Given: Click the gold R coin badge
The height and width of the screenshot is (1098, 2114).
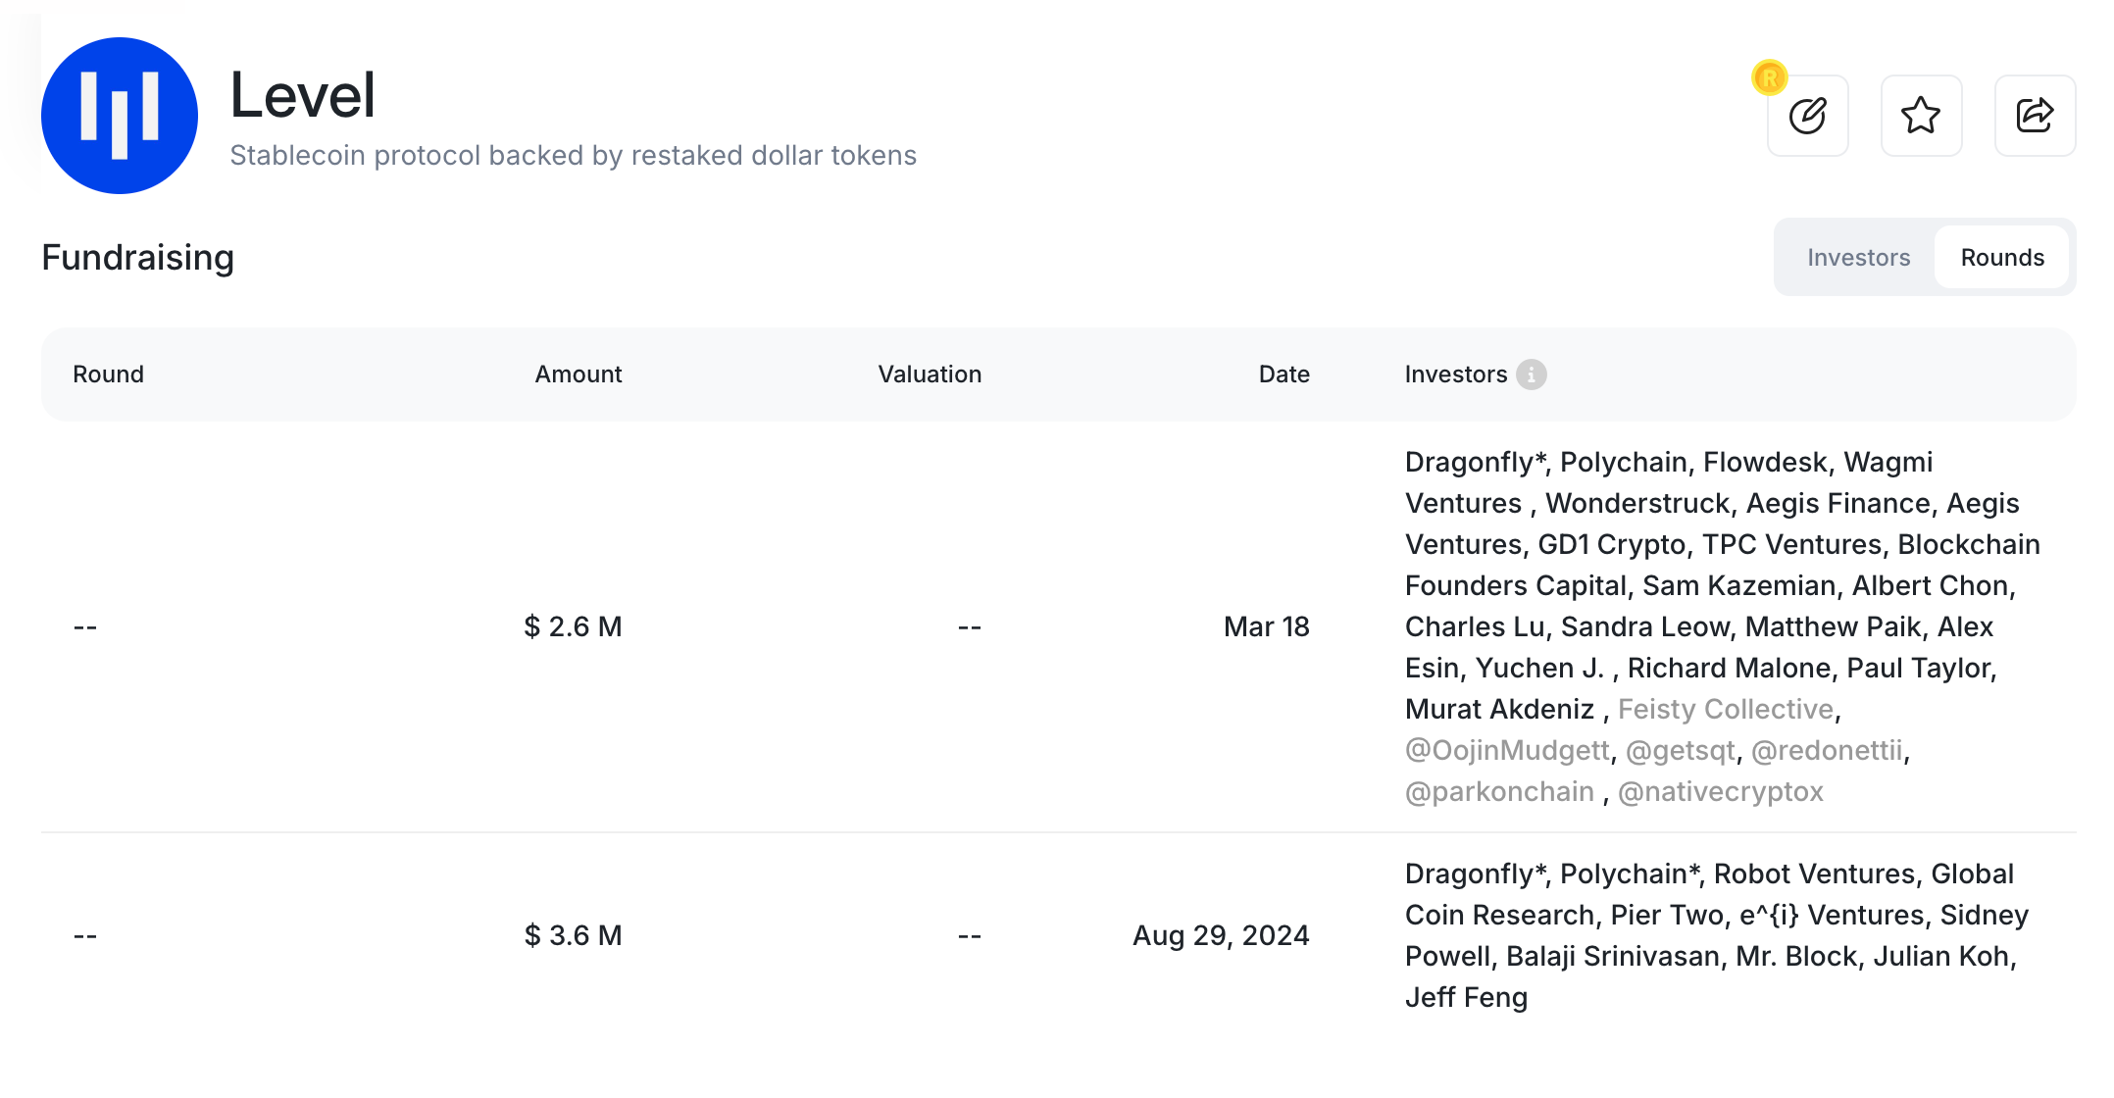Looking at the screenshot, I should [x=1770, y=77].
